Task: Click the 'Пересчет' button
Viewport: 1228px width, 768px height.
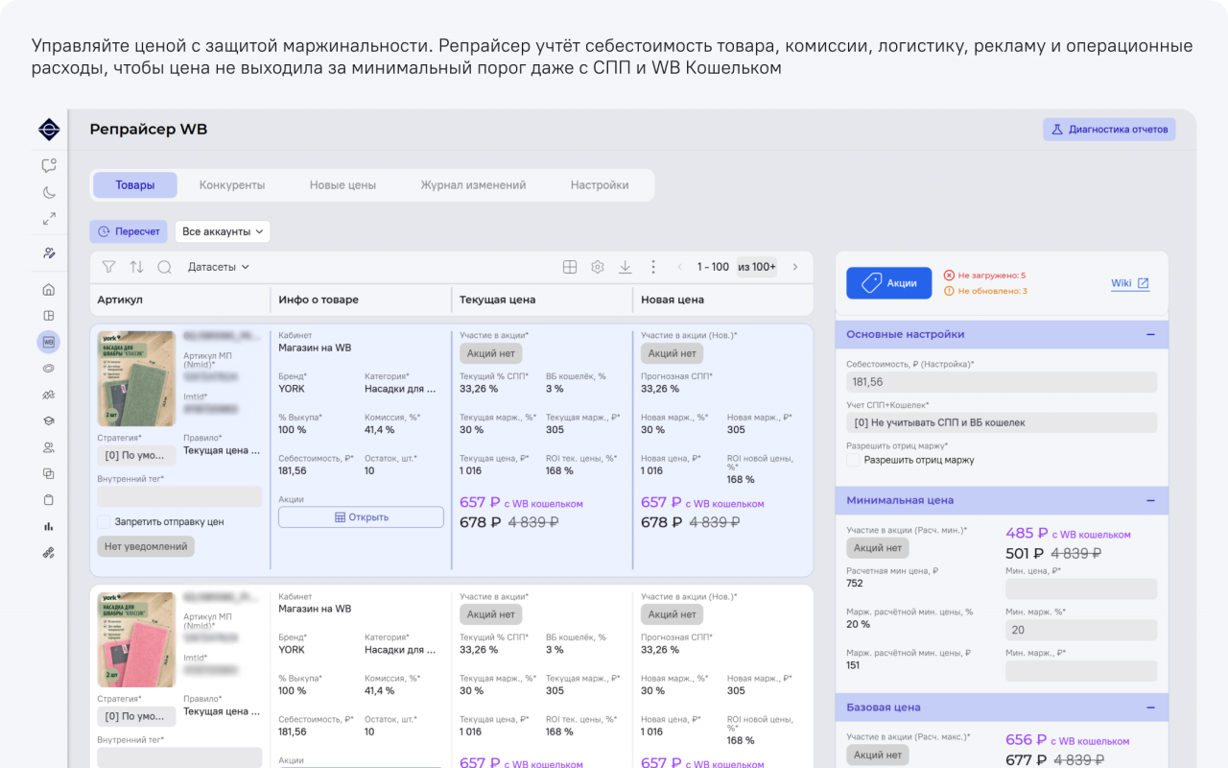Action: click(x=129, y=231)
